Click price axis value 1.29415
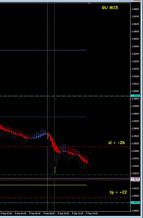 [x=135, y=158]
